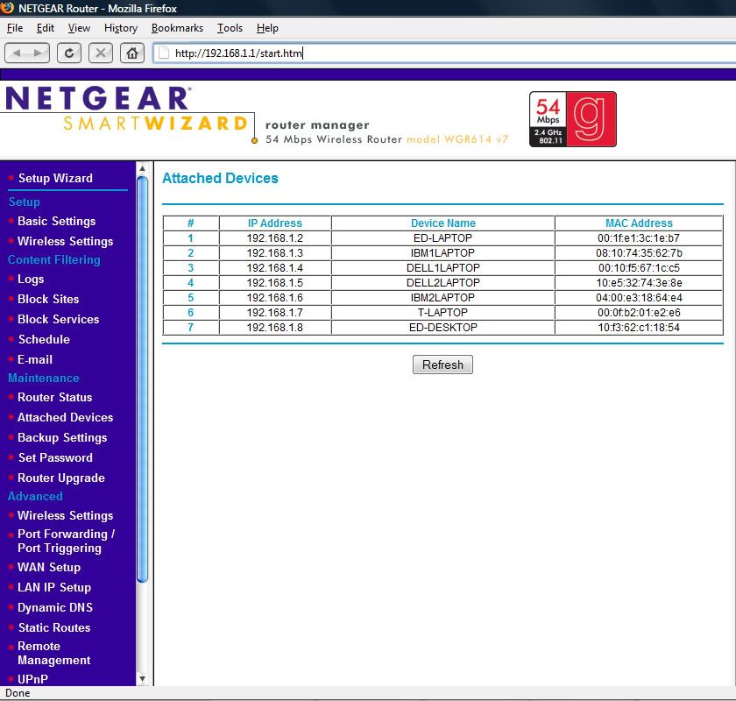
Task: Open E-mail settings page
Action: (35, 359)
